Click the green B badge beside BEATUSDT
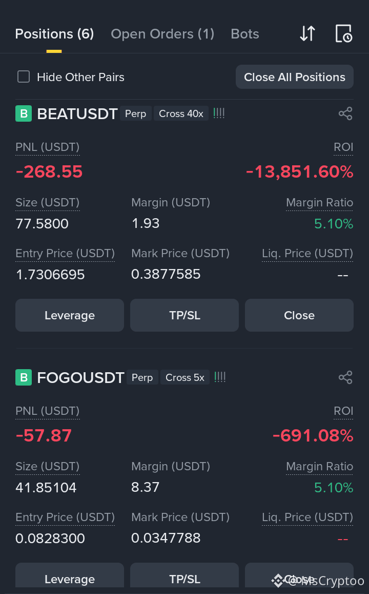Screen dimensions: 369x594 point(24,113)
